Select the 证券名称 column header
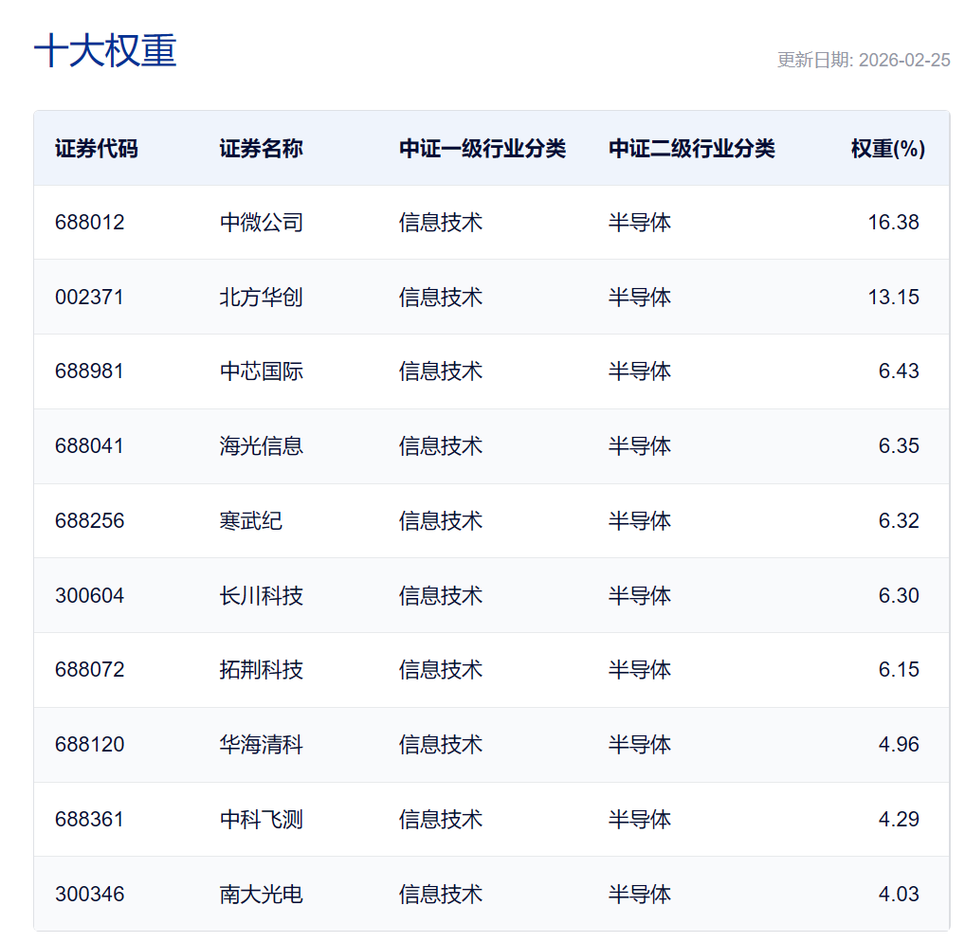 pyautogui.click(x=259, y=149)
